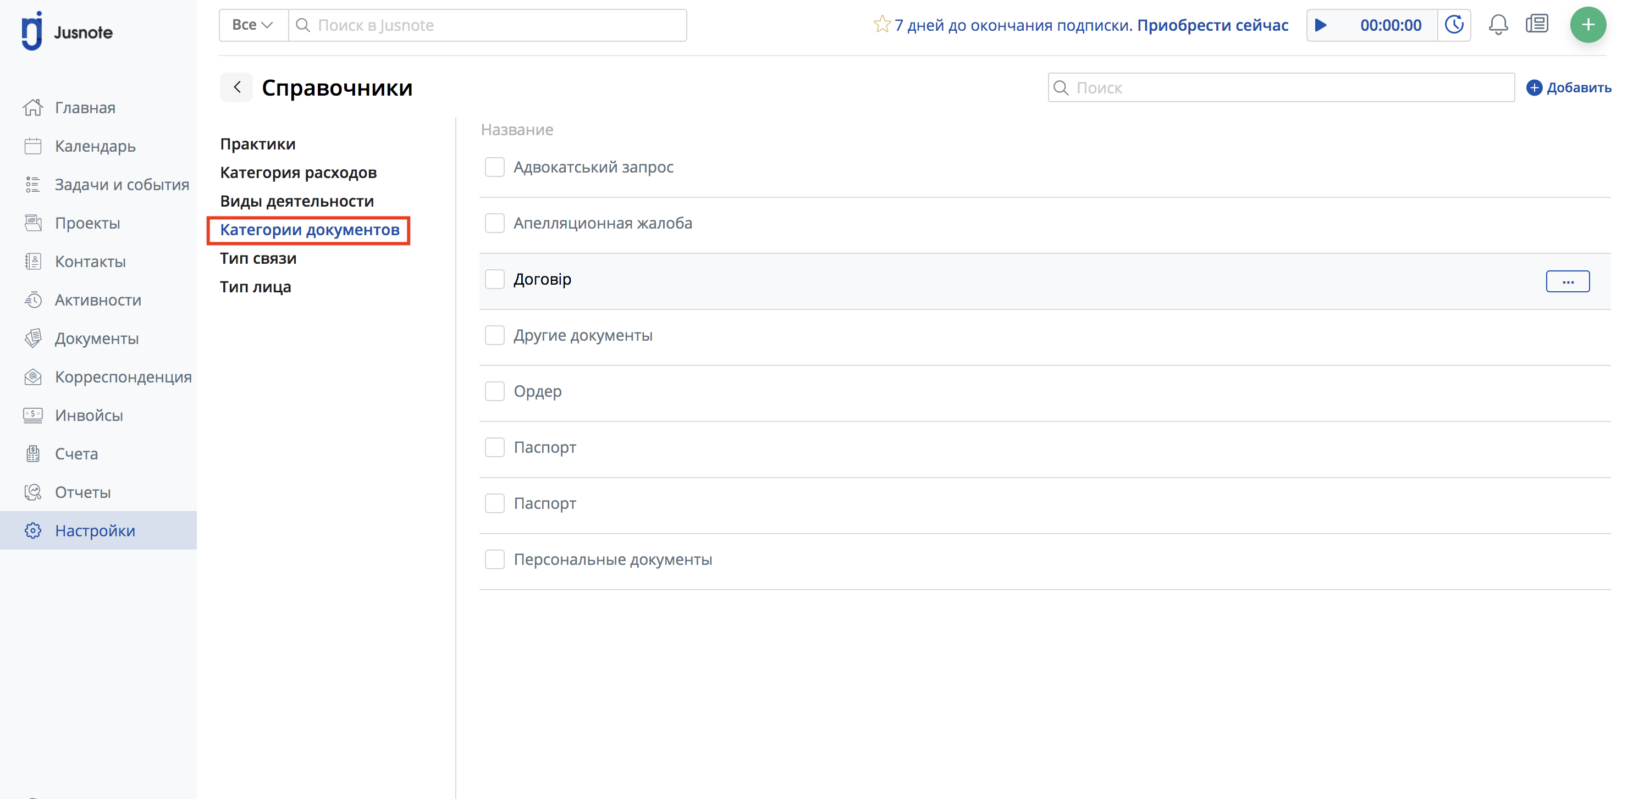Viewport: 1633px width, 799px height.
Task: Open Отчеты in the sidebar
Action: tap(82, 492)
